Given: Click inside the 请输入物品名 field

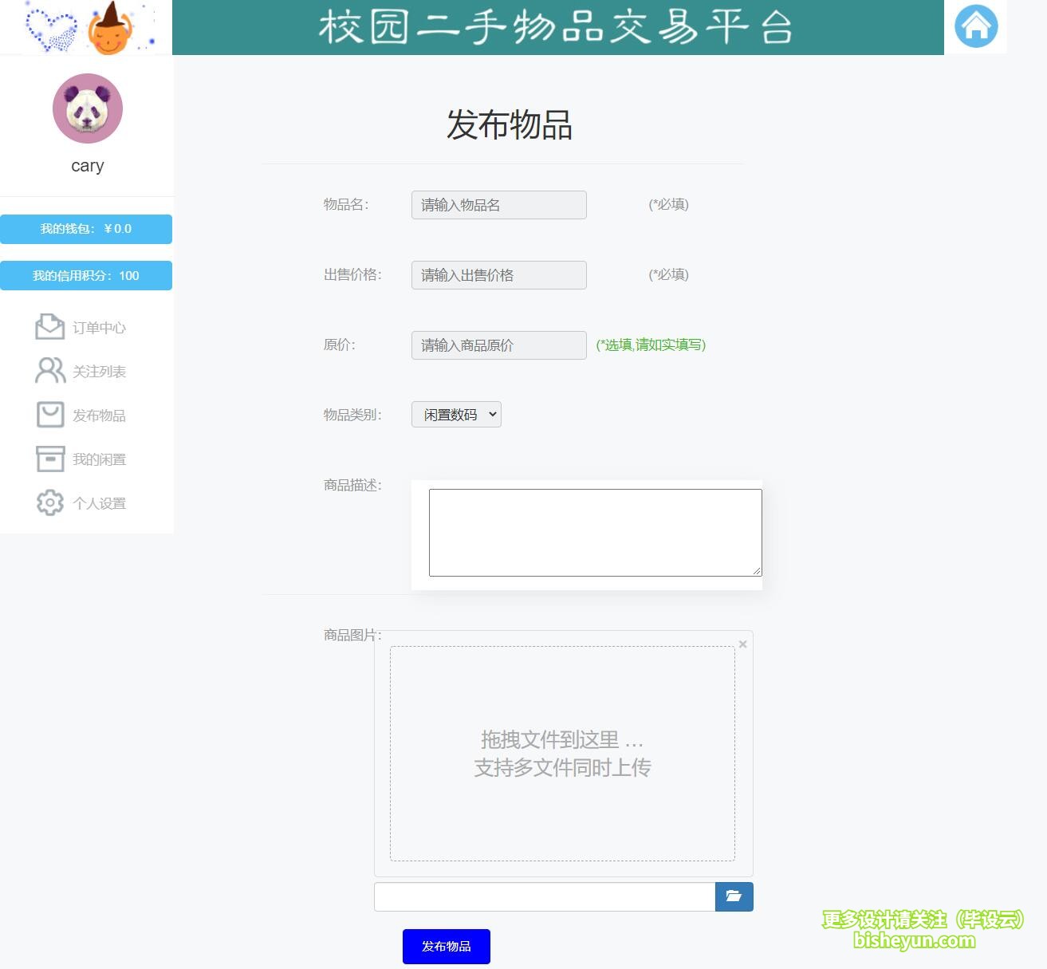Looking at the screenshot, I should tap(498, 204).
